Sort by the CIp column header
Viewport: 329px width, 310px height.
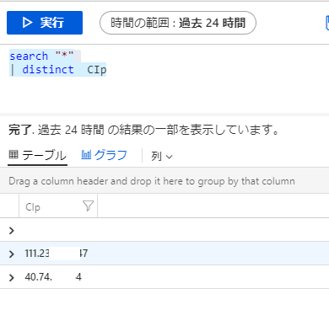[33, 207]
